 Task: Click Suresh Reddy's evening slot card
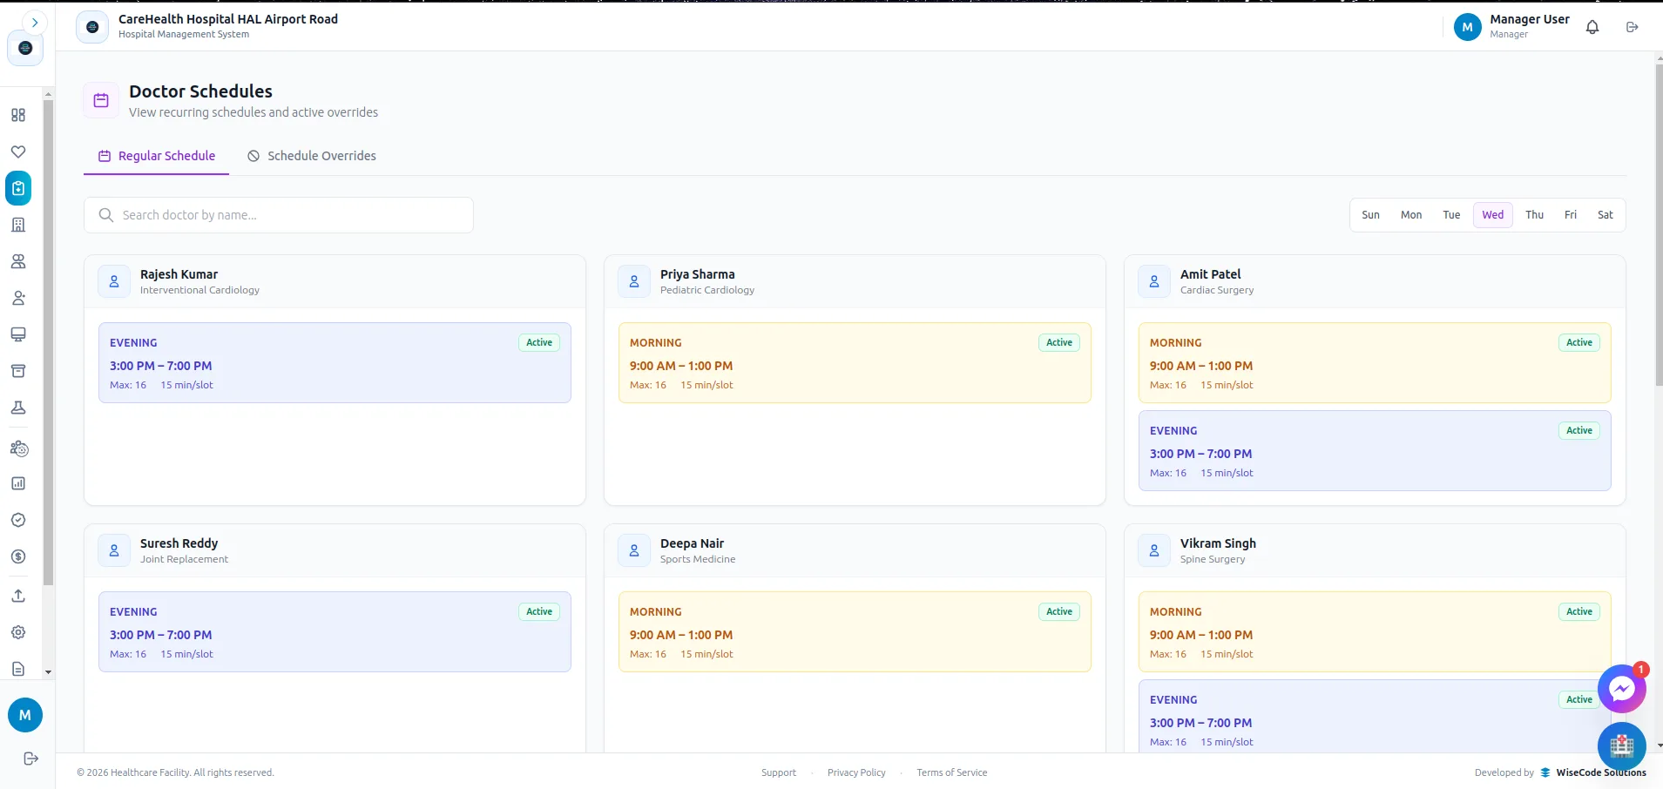335,632
